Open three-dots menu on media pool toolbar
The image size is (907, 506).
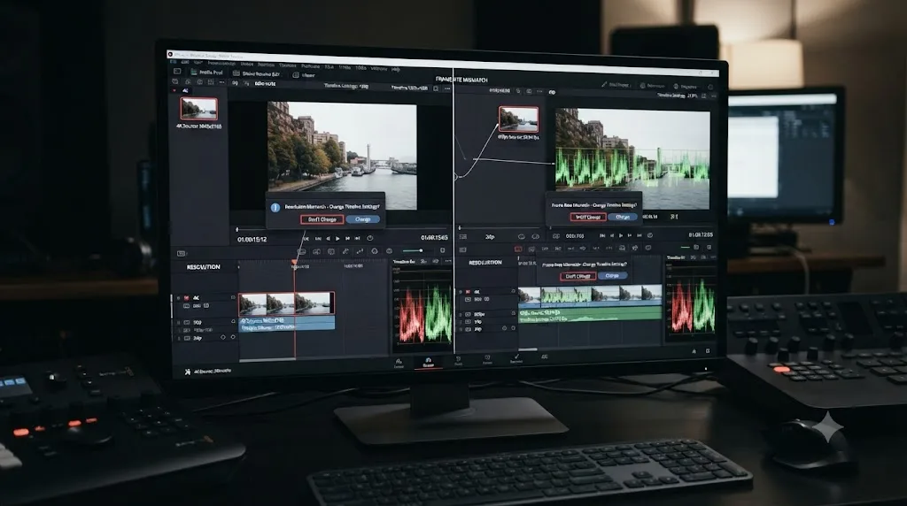pyautogui.click(x=222, y=82)
